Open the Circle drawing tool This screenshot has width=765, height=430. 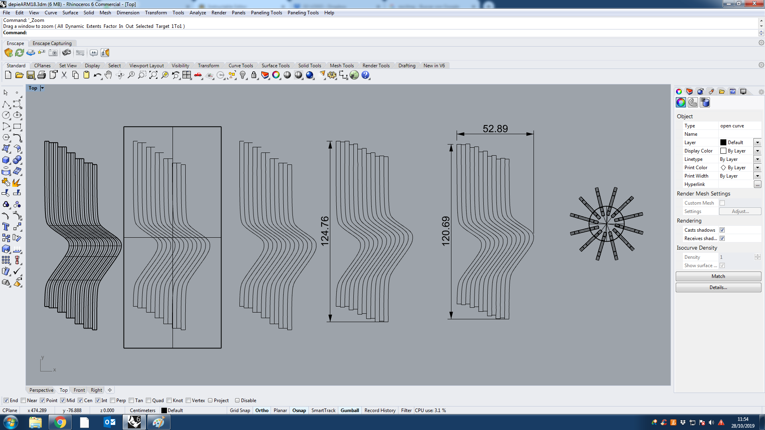[6, 115]
